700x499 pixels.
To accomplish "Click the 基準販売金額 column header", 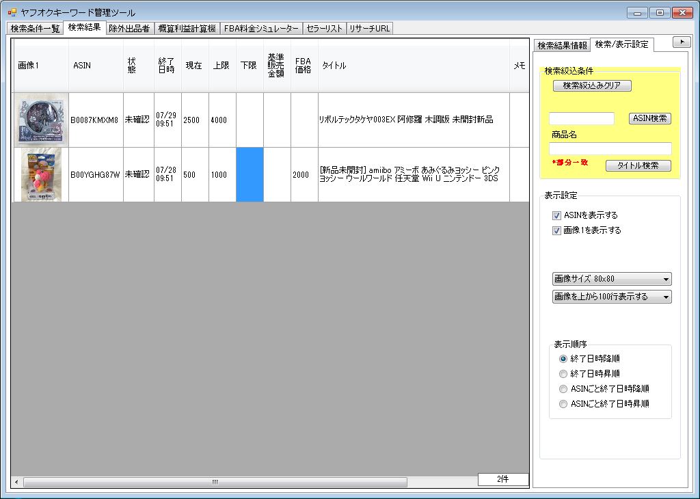I will (278, 66).
